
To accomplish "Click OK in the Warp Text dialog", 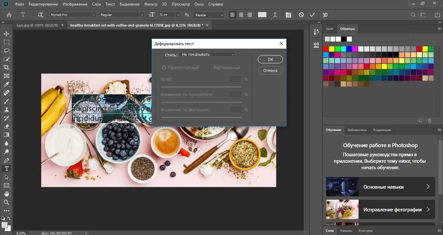I will click(270, 60).
